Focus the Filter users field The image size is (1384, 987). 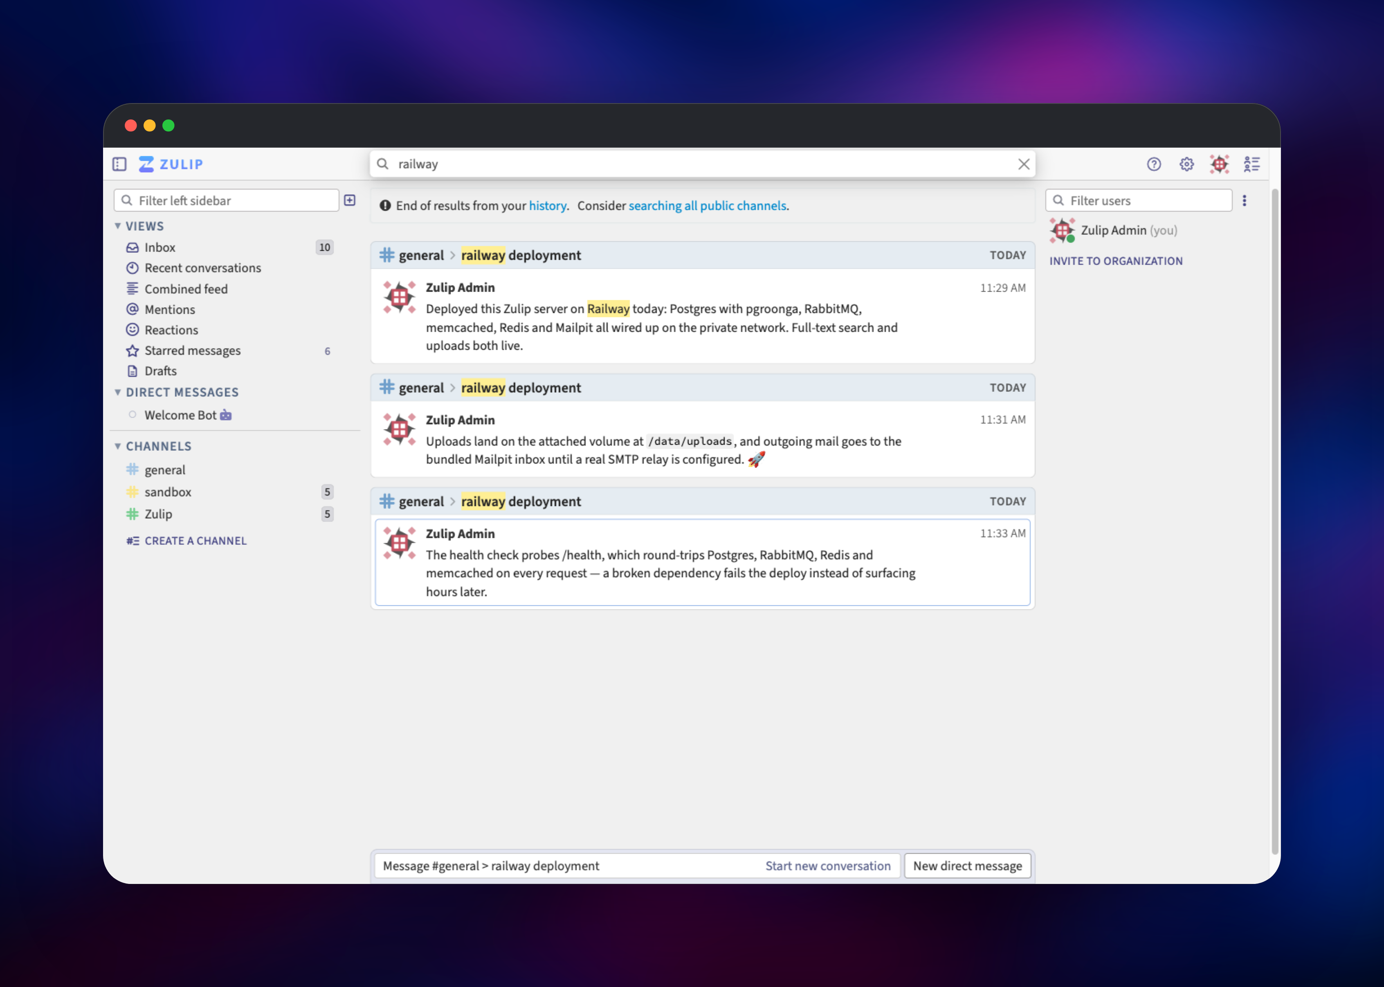(x=1139, y=200)
